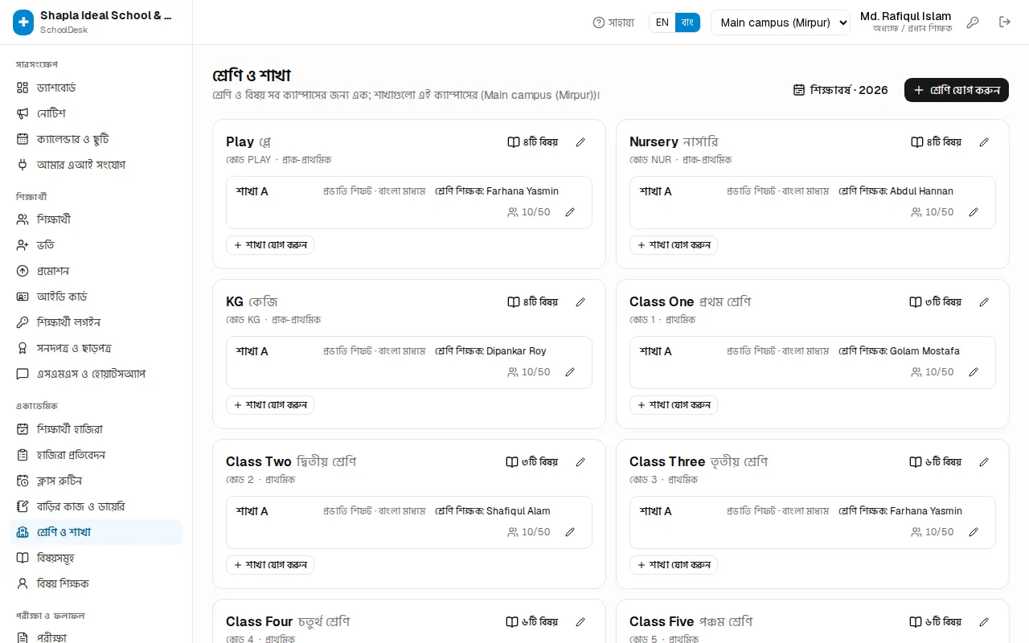This screenshot has height=643, width=1029.
Task: Open the ৪টি বিষয় subjects of Play
Action: [532, 142]
